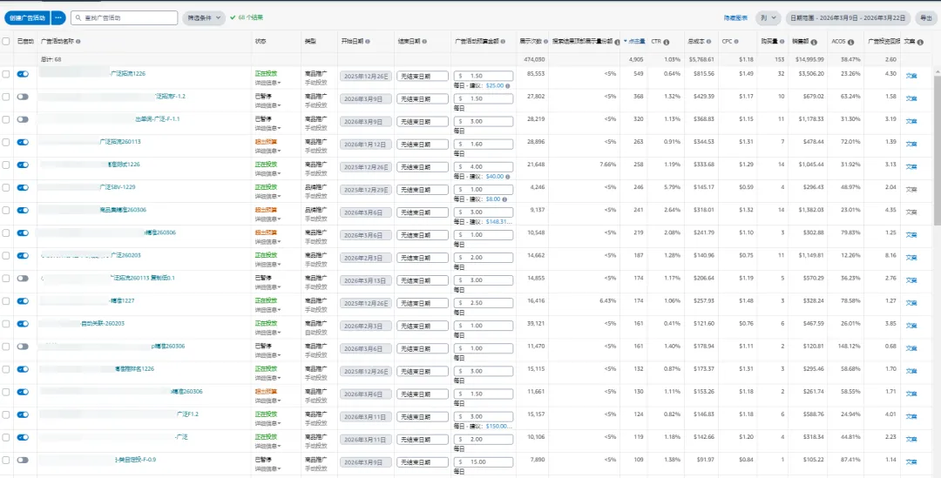Click info icon beside the CTR column header
941x478 pixels.
click(x=667, y=41)
